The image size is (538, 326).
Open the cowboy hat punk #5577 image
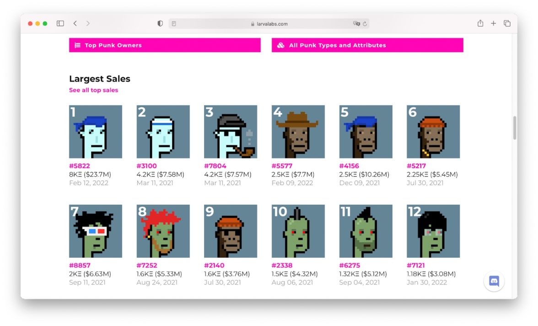[x=298, y=132]
